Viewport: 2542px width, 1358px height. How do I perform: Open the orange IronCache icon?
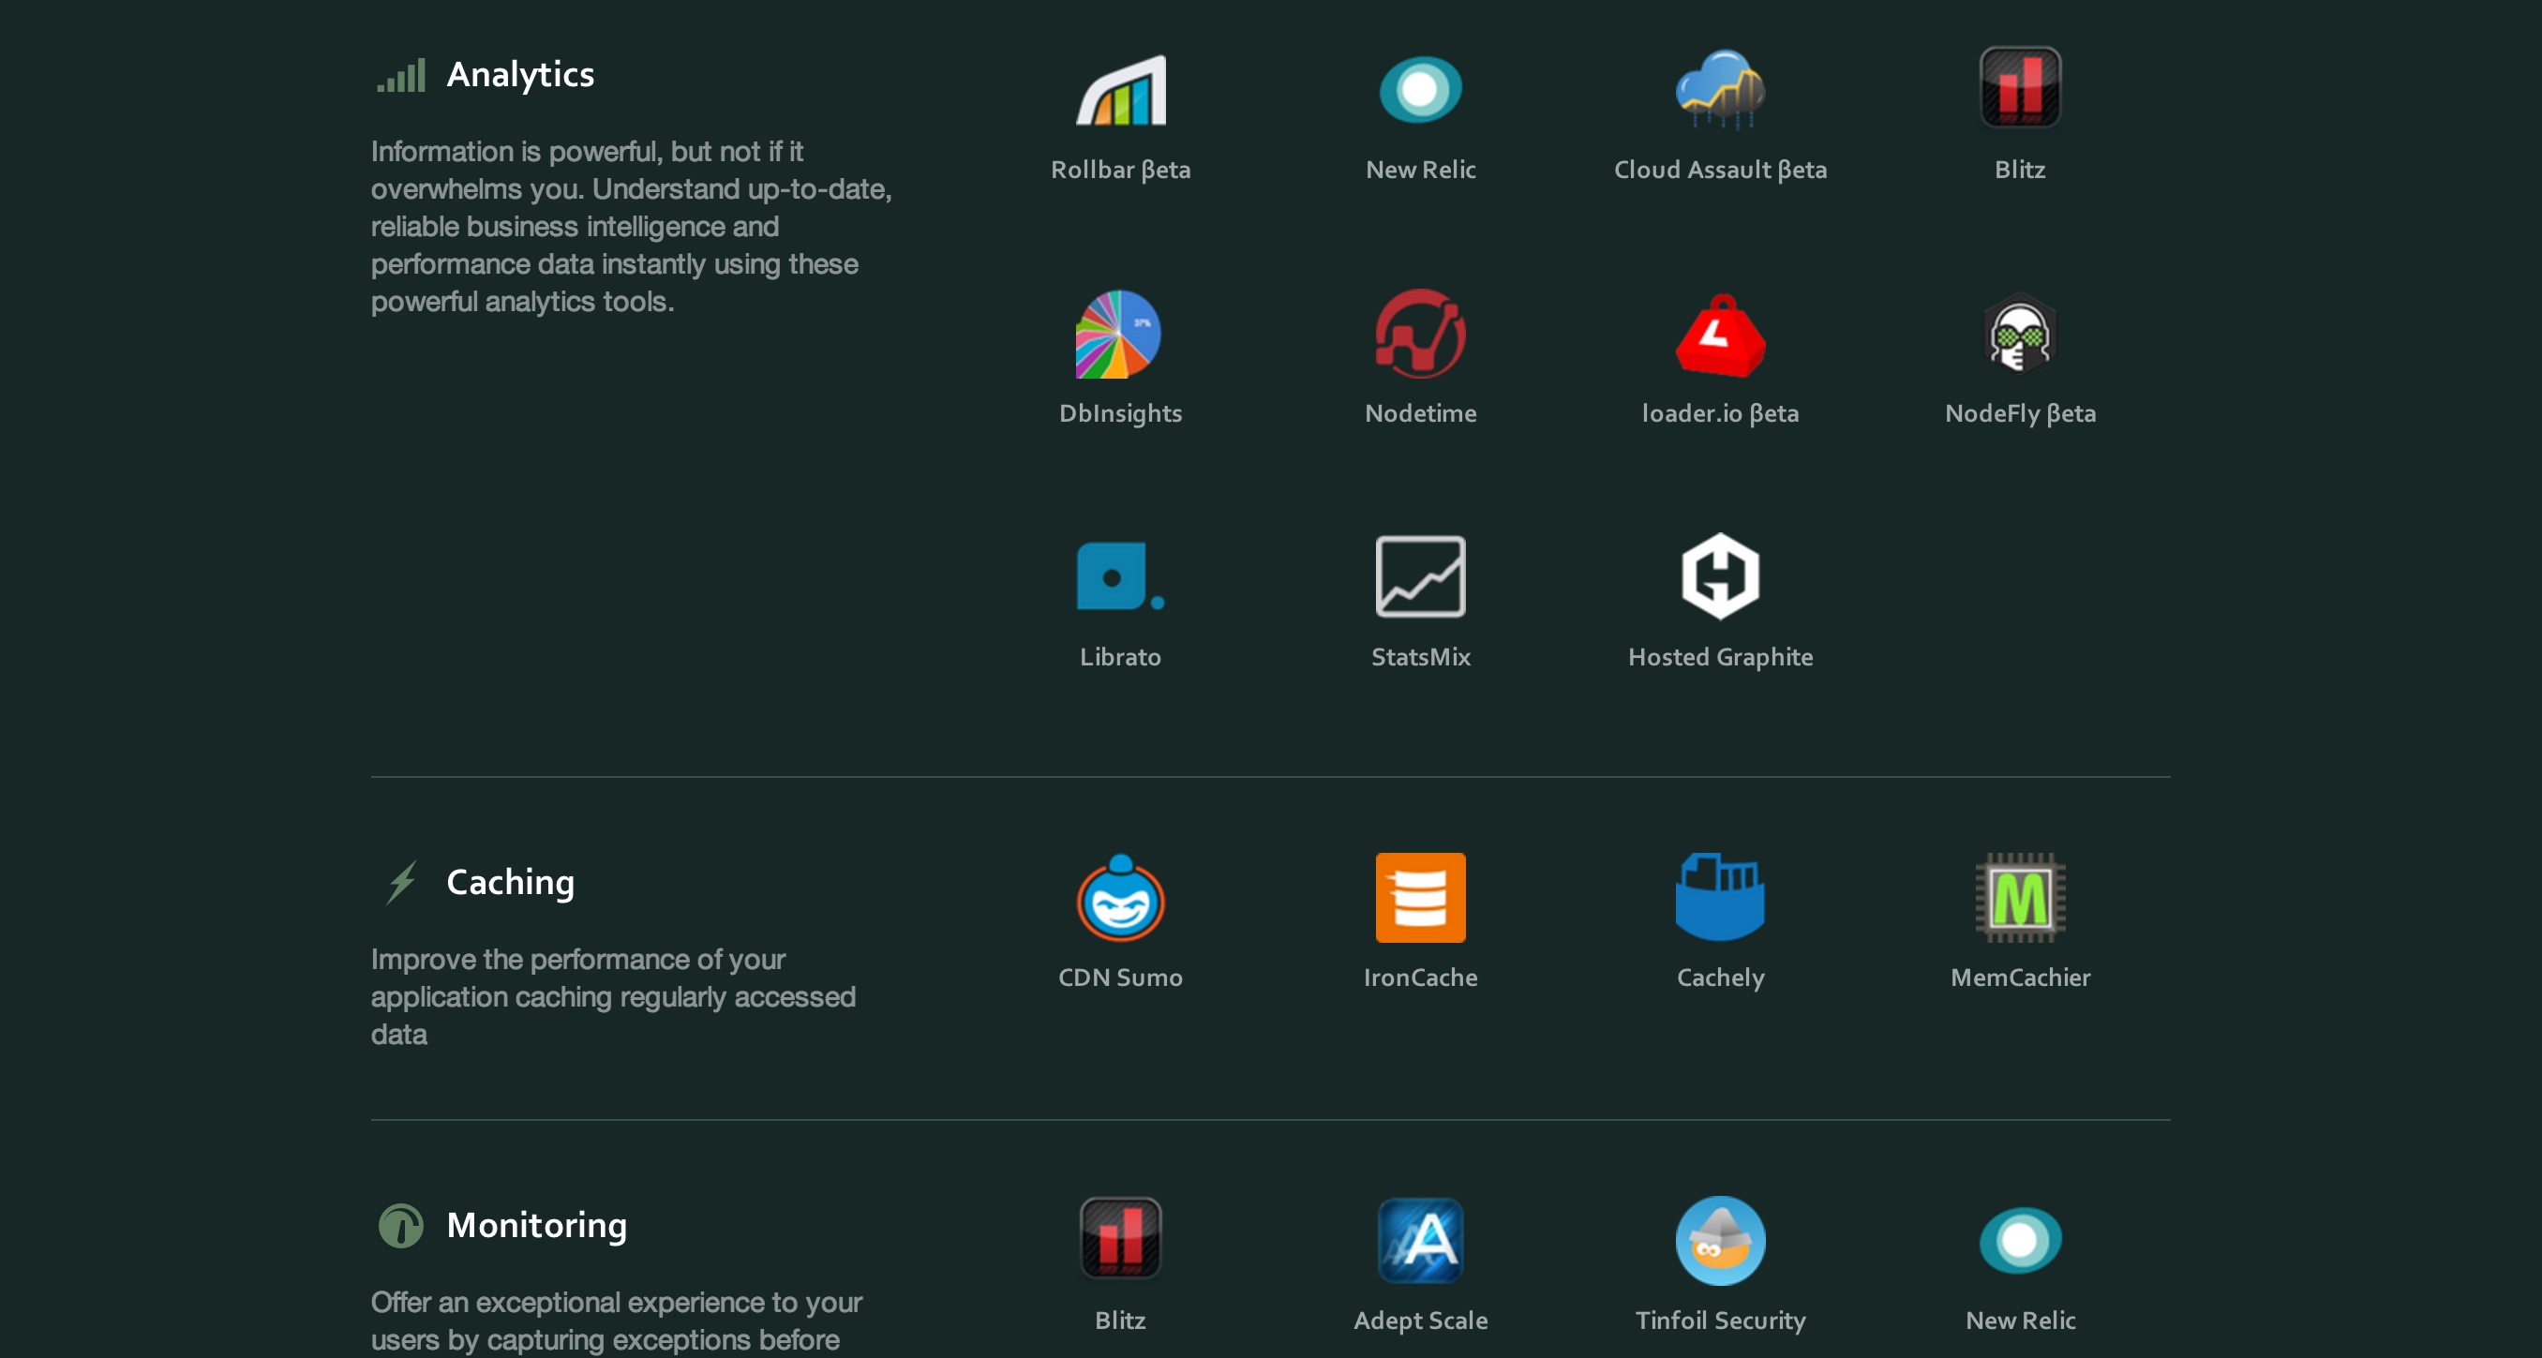click(x=1420, y=897)
